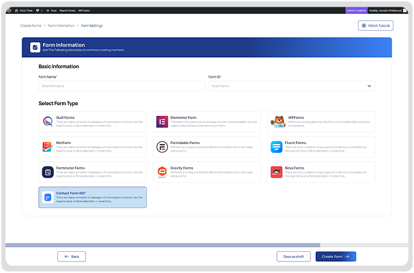Viewport: 414px width, 273px height.
Task: Open comments bubble in admin bar
Action: 38,10
